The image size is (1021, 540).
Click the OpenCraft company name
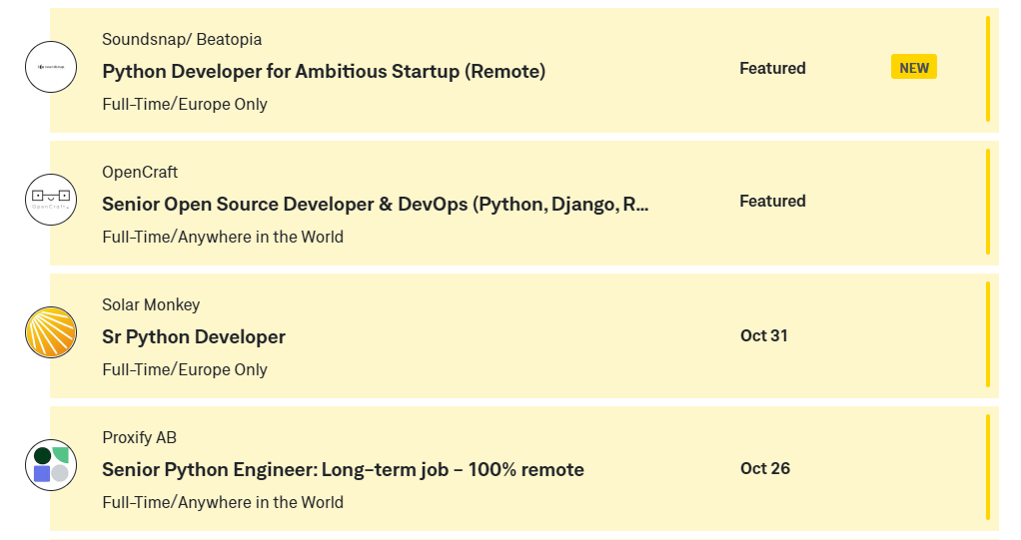[x=139, y=172]
